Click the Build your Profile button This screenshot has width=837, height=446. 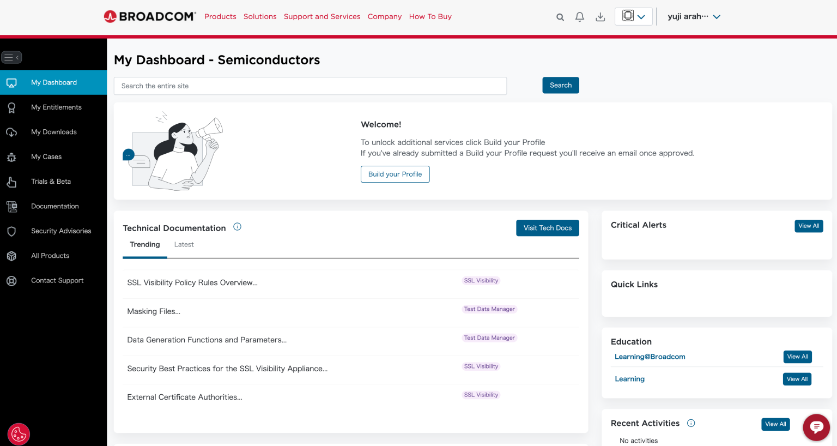pyautogui.click(x=395, y=174)
